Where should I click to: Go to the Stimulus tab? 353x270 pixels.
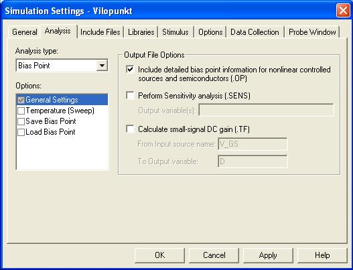pos(175,32)
